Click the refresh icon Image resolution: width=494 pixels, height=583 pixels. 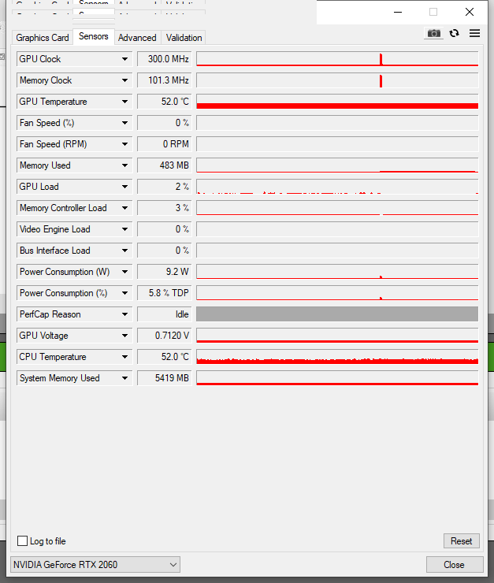tap(454, 34)
